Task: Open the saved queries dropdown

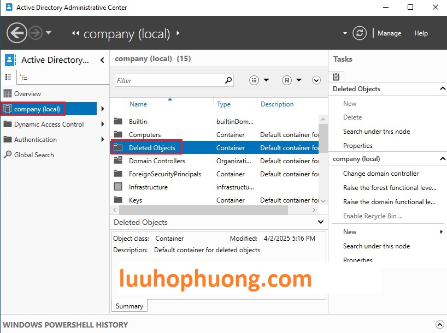Action: [x=292, y=80]
